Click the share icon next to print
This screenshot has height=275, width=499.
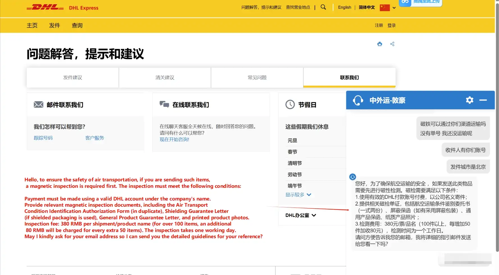pyautogui.click(x=392, y=44)
